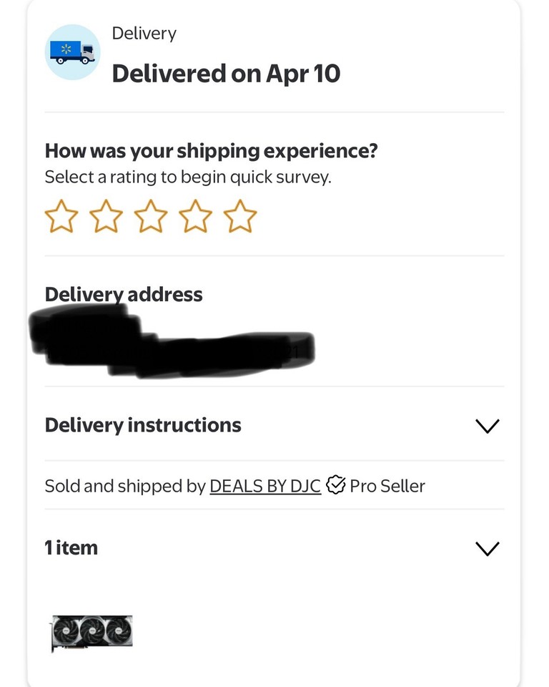Click the blue delivery truck icon
Viewport: 549px width, 687px height.
point(72,52)
